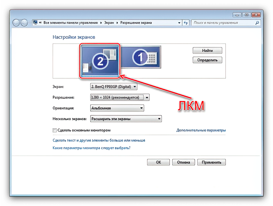The width and height of the screenshot is (273, 206).
Task: Click the Несколько экранов: label
Action: (x=69, y=119)
